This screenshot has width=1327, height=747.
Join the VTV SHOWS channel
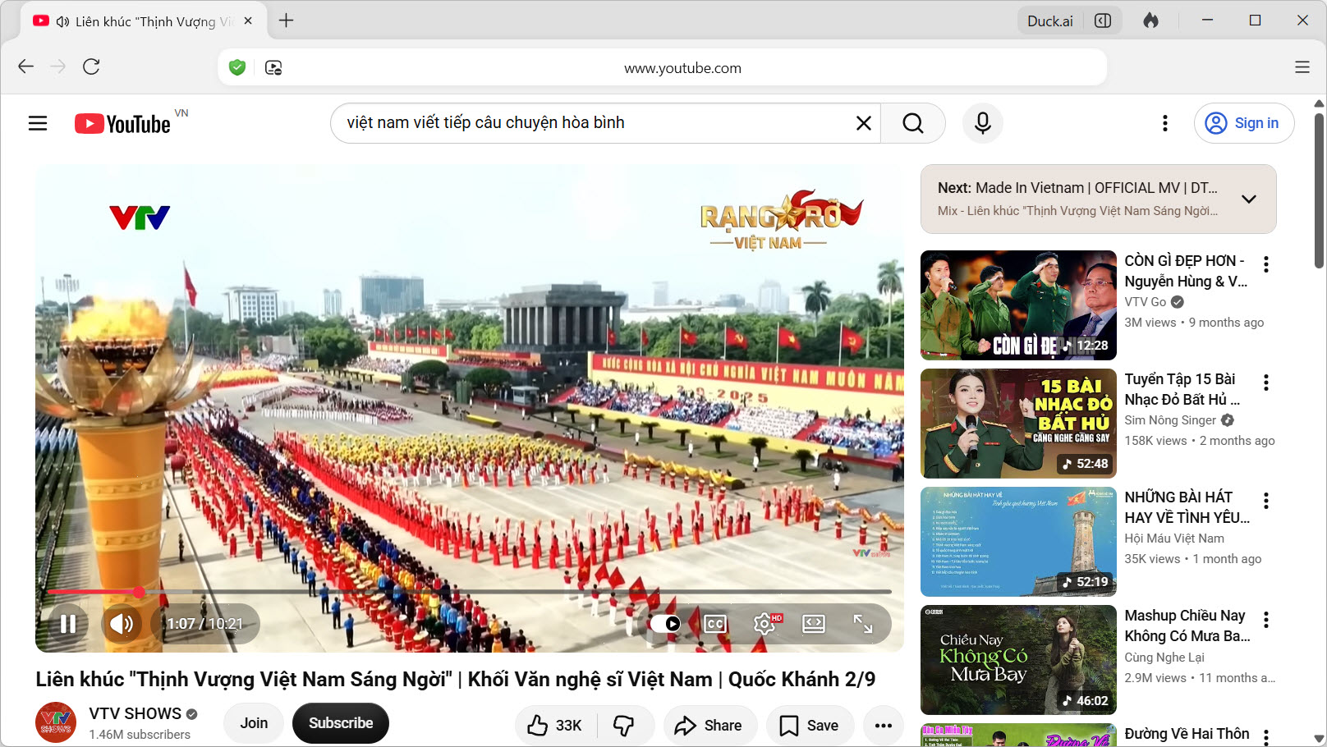(254, 723)
